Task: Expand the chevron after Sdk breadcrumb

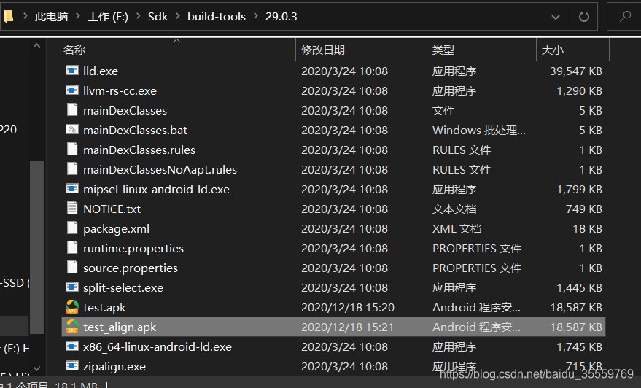Action: (178, 16)
